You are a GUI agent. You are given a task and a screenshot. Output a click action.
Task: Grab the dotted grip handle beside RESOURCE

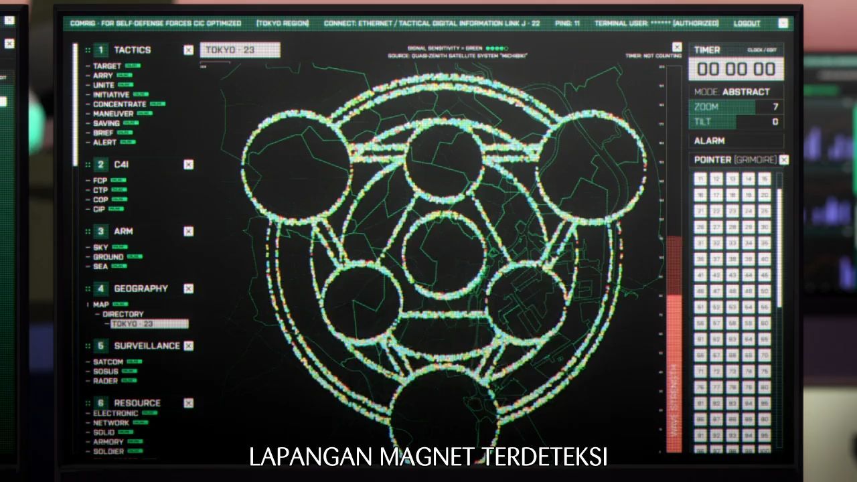tap(88, 403)
